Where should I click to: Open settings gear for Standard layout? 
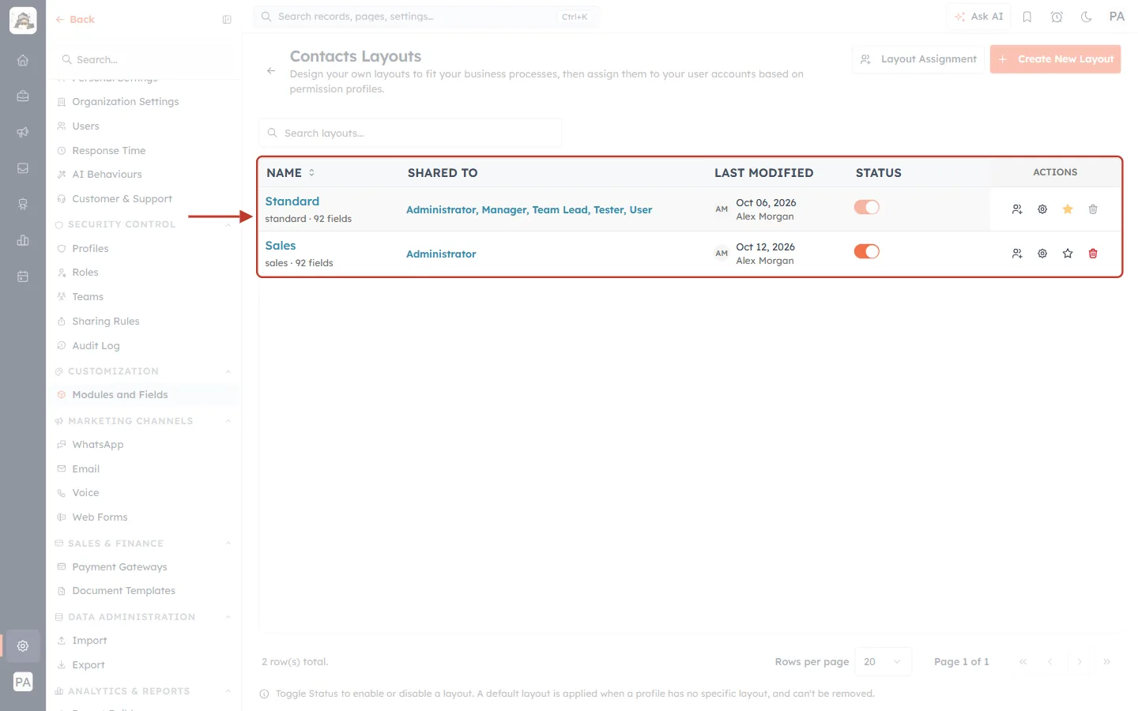1042,209
